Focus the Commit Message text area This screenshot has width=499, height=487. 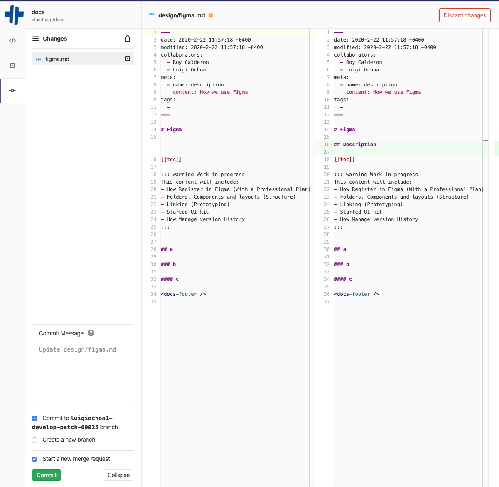click(x=83, y=374)
